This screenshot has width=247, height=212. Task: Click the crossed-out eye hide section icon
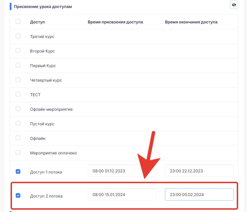point(234,5)
